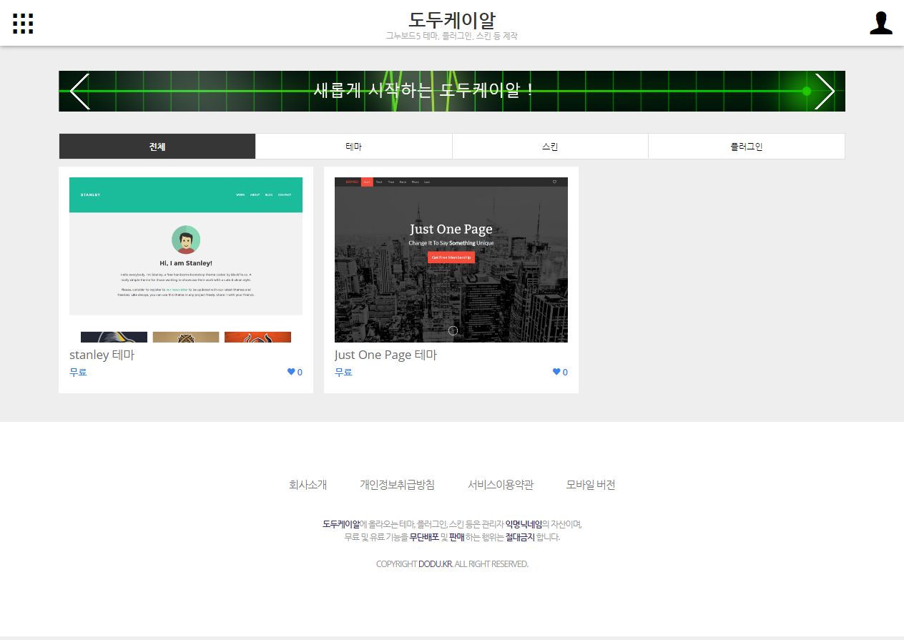Switch to the 테마 tab

pos(353,146)
